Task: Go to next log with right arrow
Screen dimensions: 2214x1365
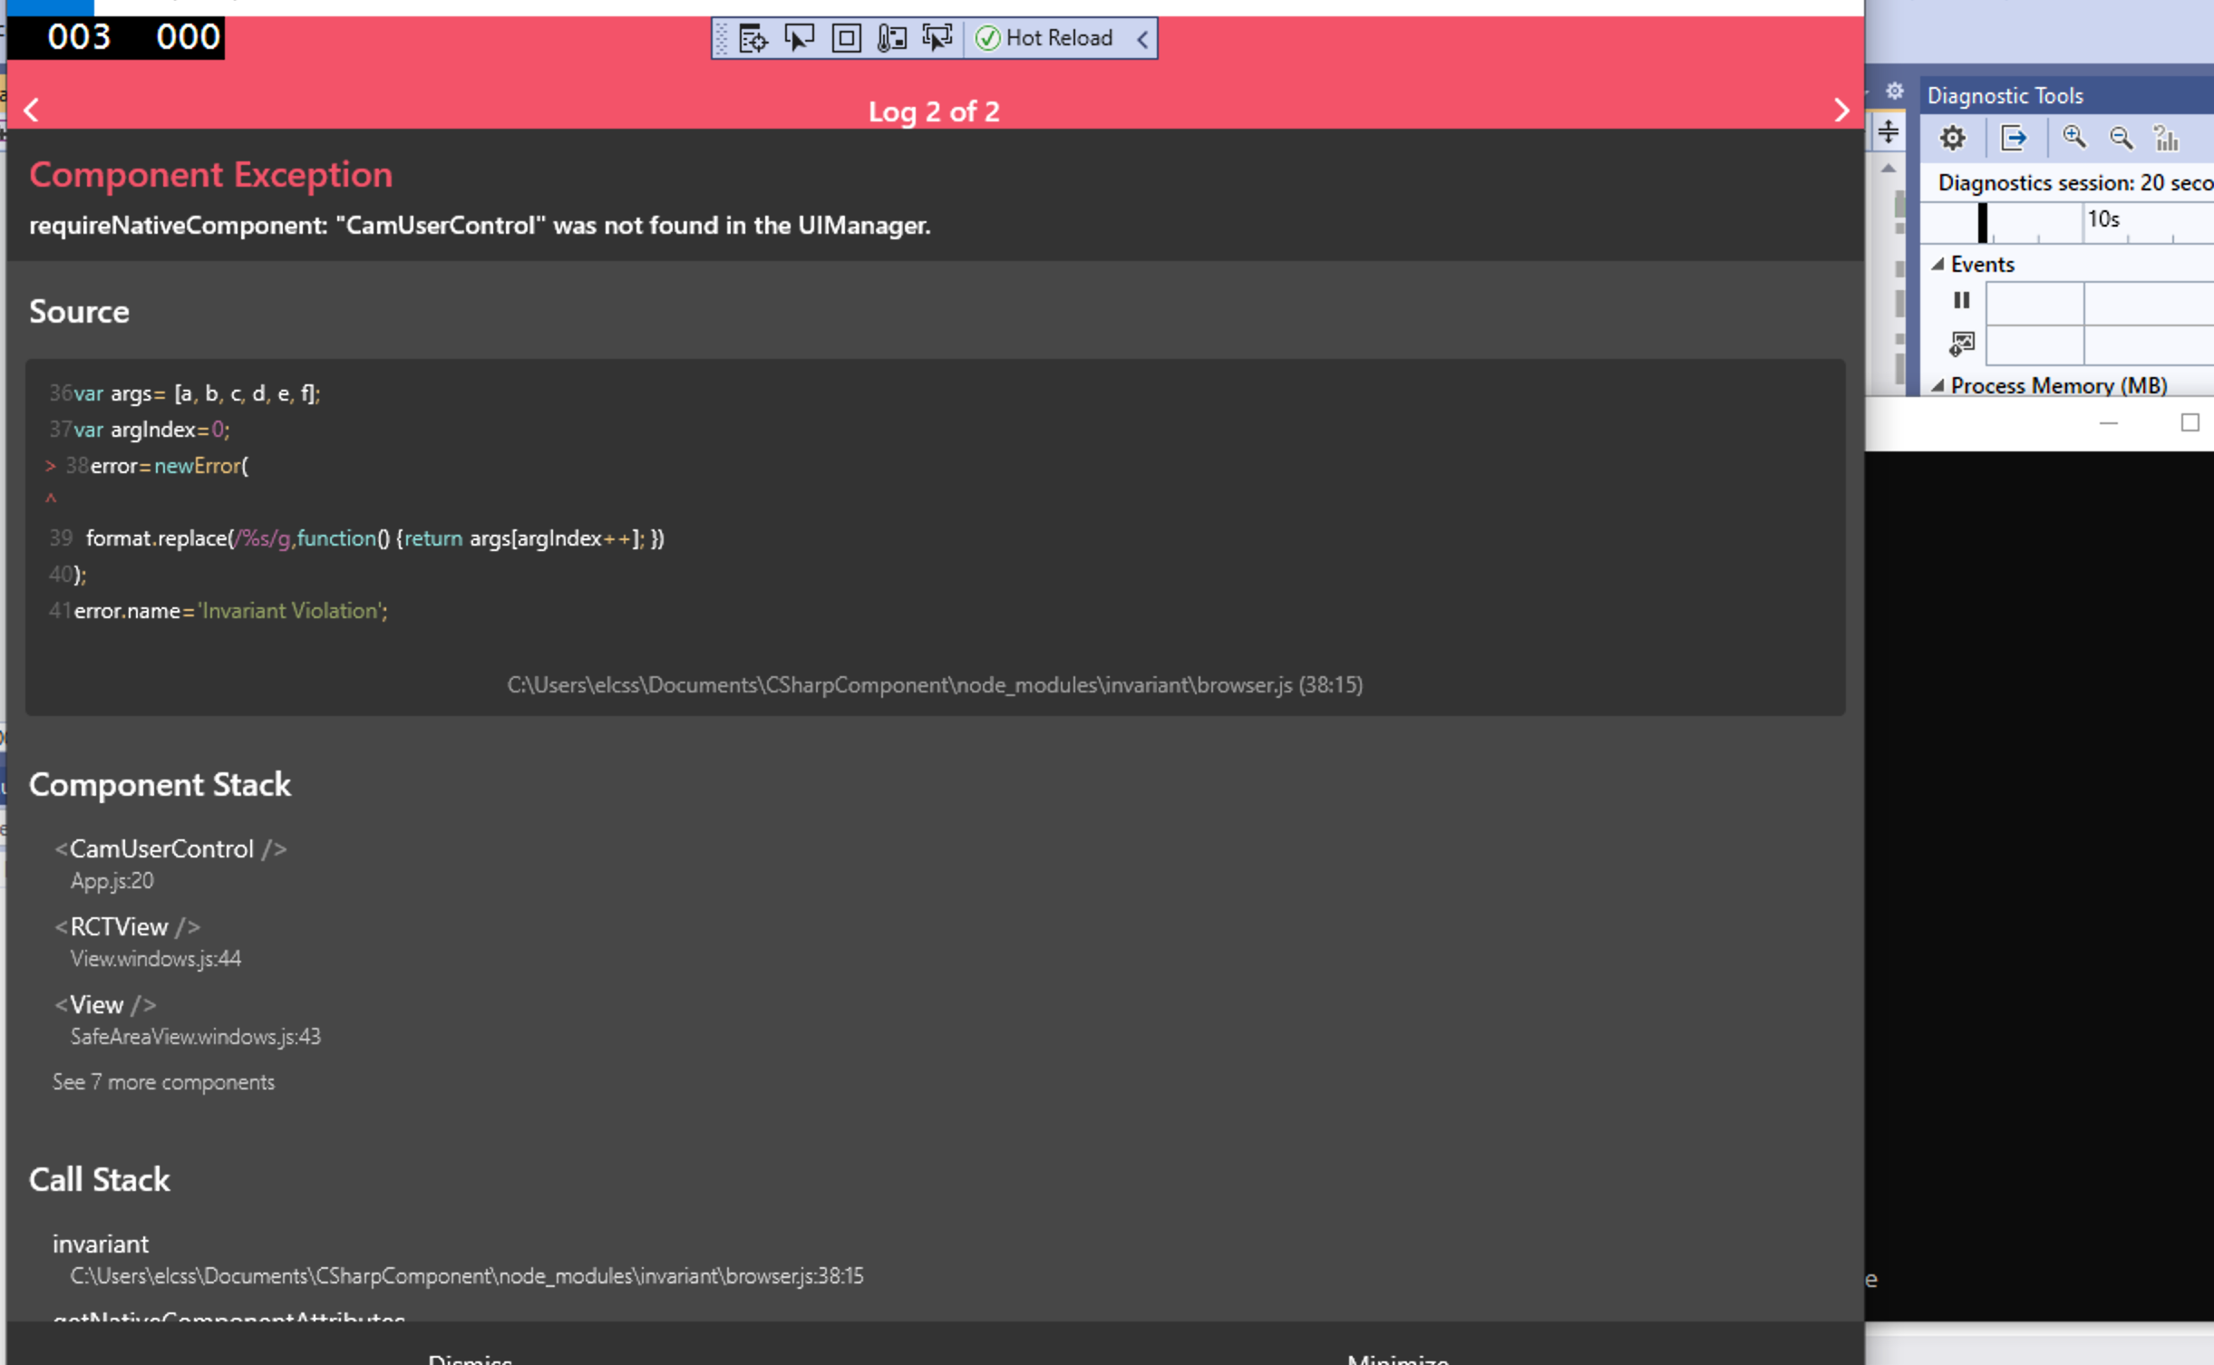Action: click(1840, 110)
